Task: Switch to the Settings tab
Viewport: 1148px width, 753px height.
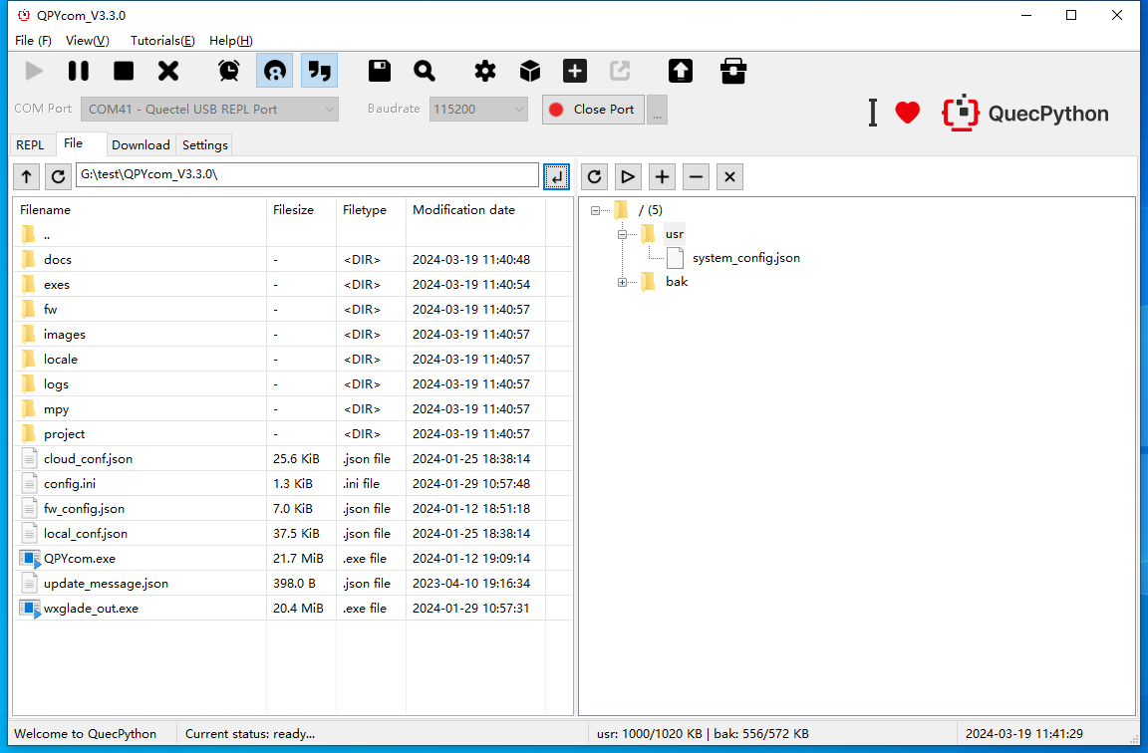Action: [x=205, y=144]
